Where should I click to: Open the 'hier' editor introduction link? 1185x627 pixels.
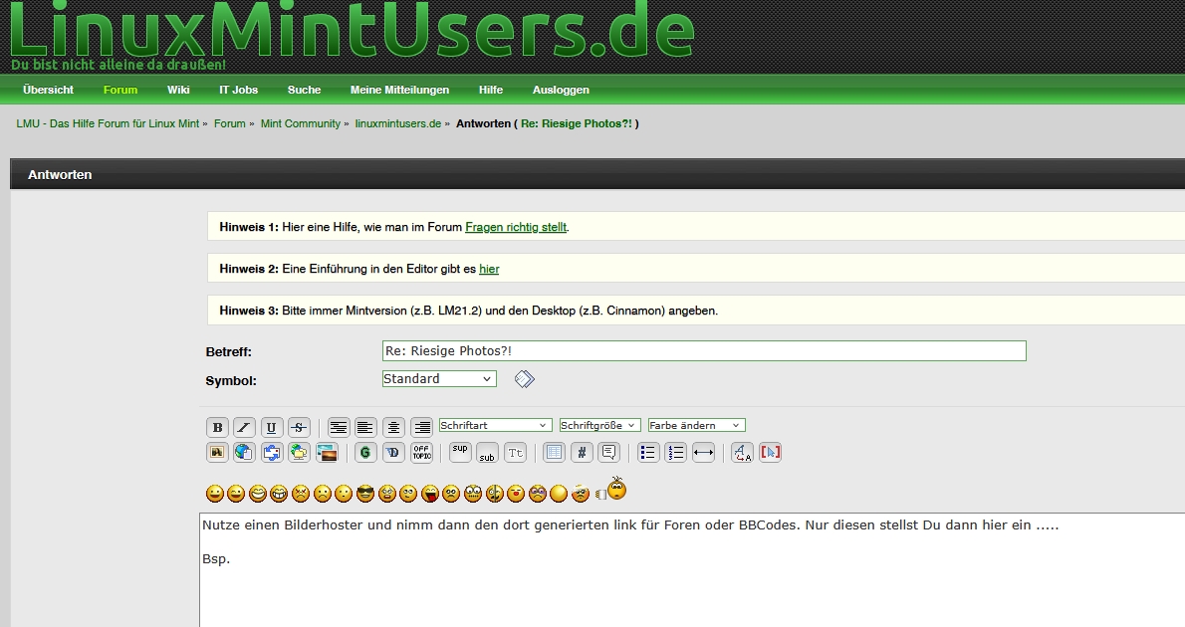(489, 268)
